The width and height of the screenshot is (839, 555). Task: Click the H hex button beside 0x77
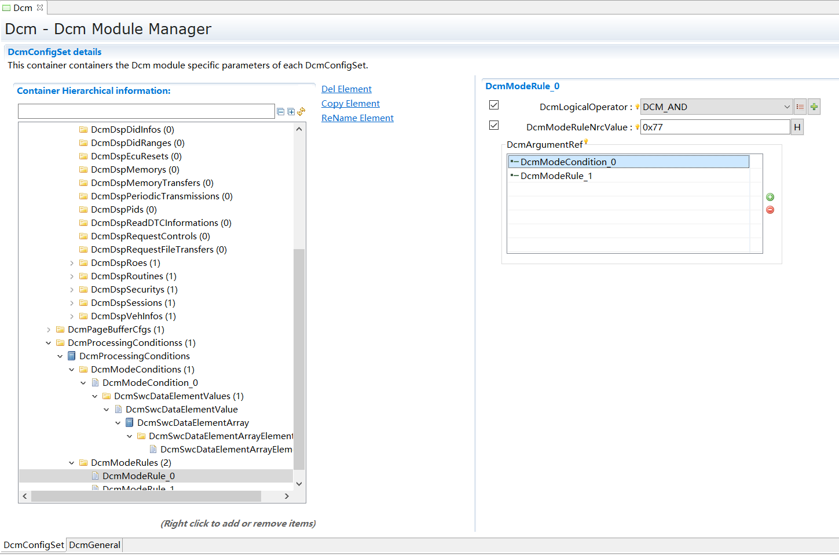797,127
